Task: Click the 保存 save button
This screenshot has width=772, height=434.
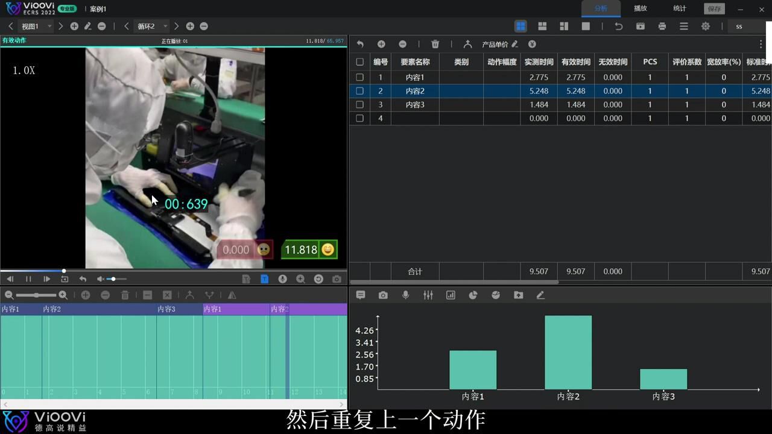Action: (x=714, y=8)
